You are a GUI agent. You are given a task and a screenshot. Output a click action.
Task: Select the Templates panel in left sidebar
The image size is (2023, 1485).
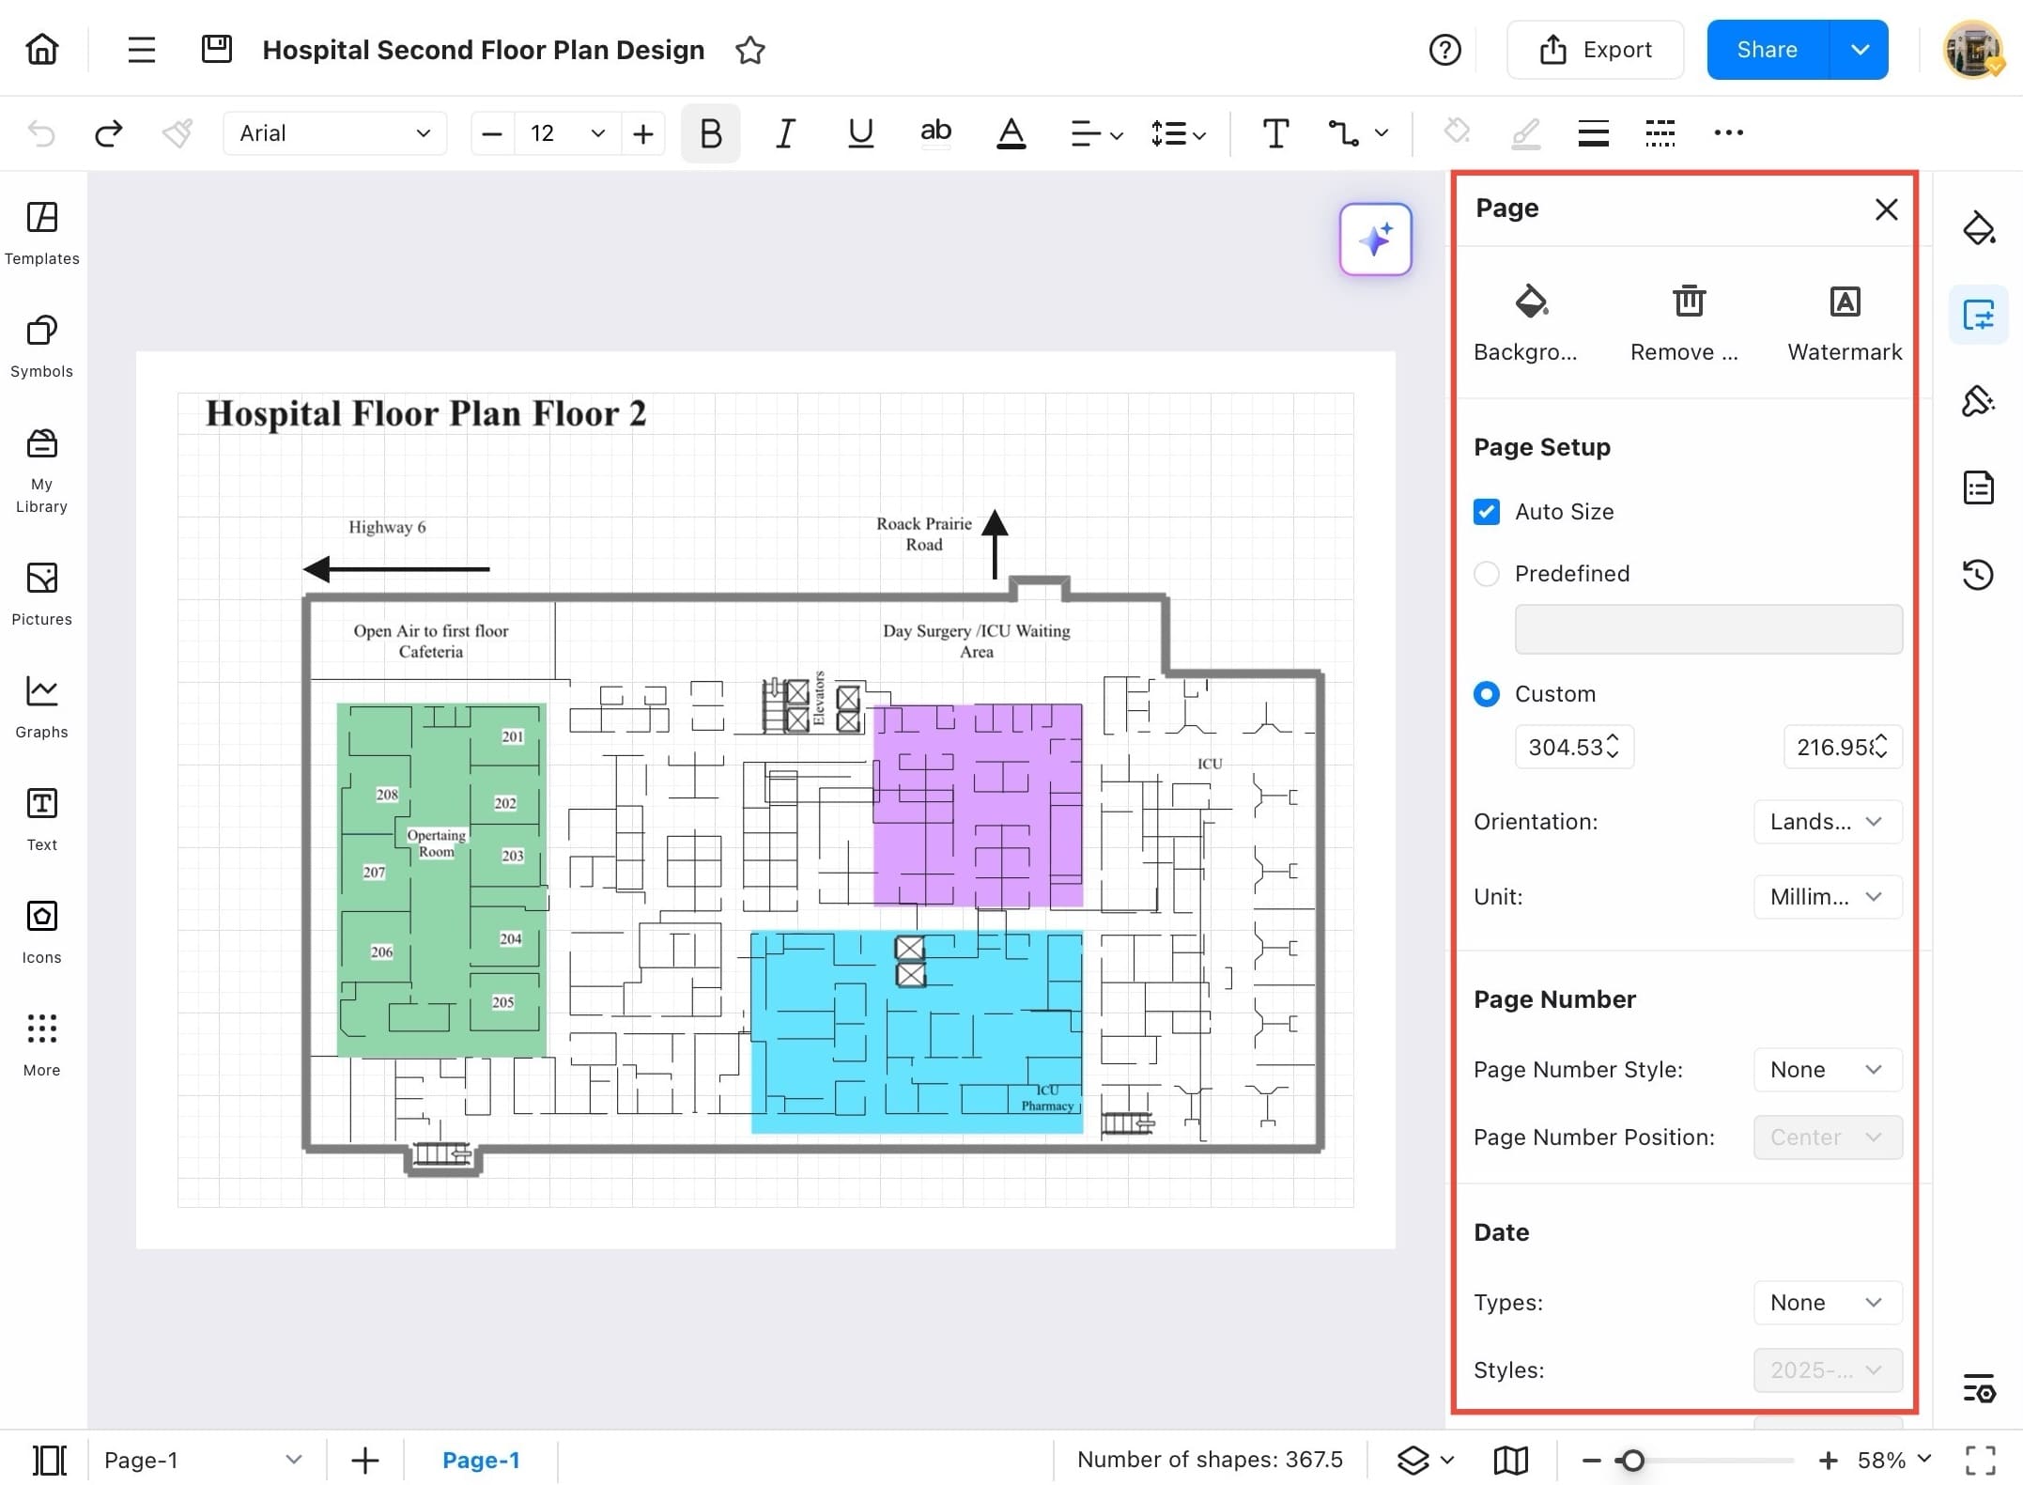(41, 233)
